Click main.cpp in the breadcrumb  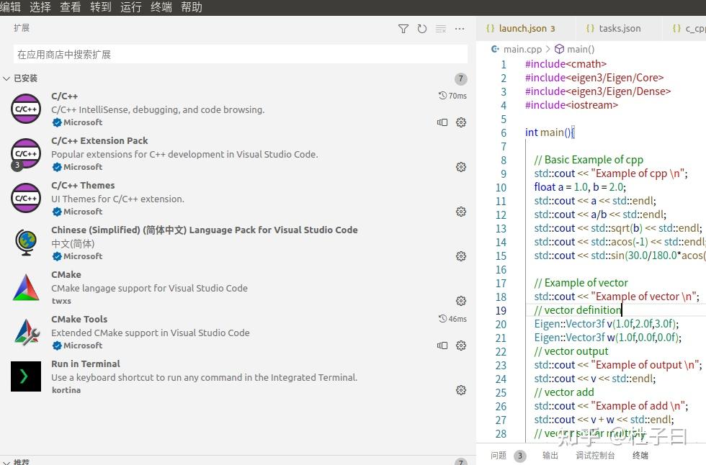[522, 49]
